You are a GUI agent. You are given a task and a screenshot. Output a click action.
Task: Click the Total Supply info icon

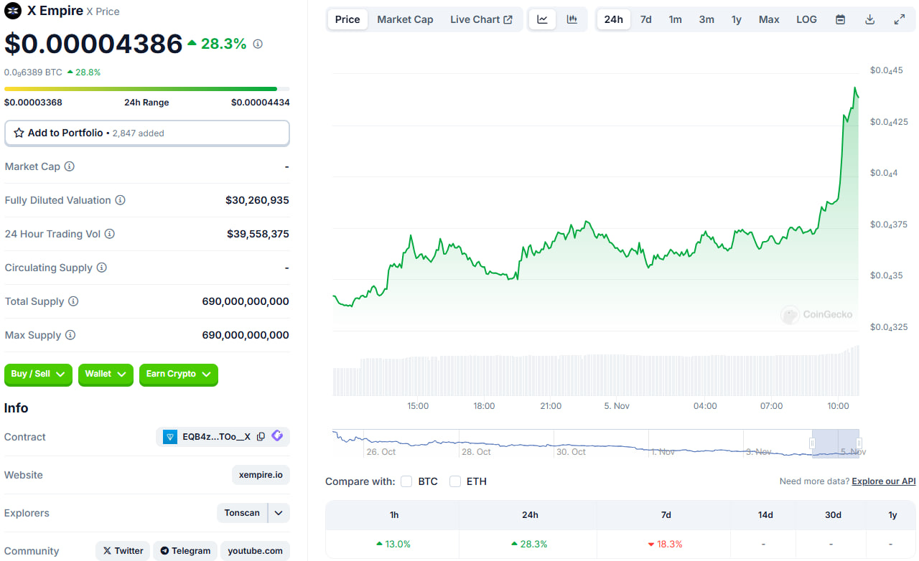click(x=73, y=301)
